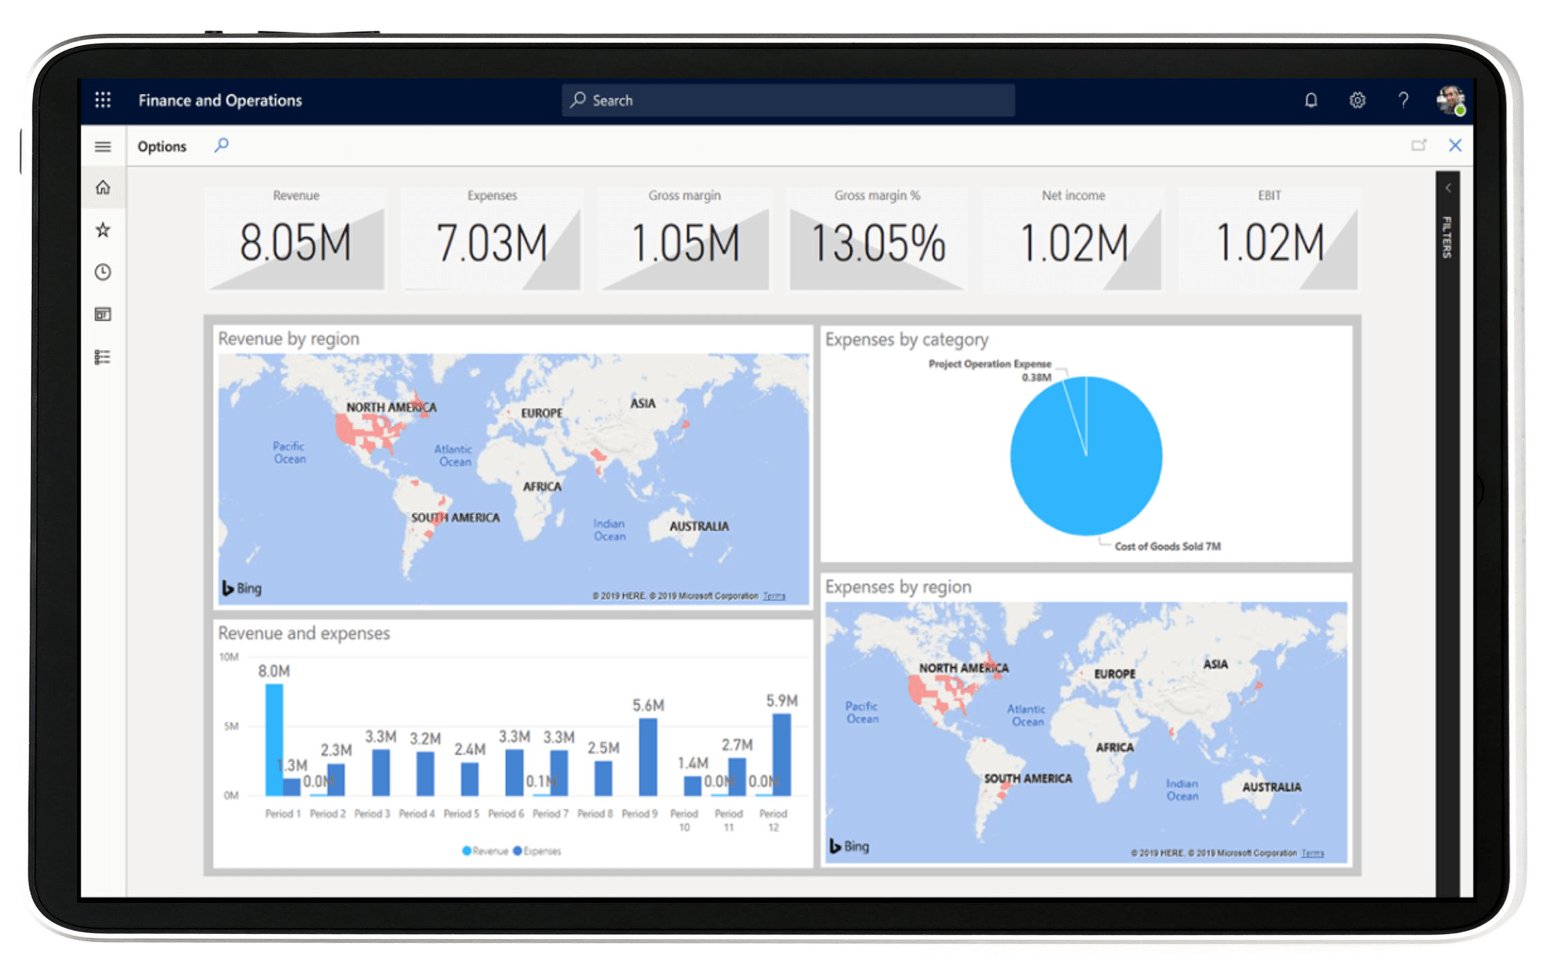The width and height of the screenshot is (1557, 971).
Task: Select the Gross margin % card
Action: 877,239
